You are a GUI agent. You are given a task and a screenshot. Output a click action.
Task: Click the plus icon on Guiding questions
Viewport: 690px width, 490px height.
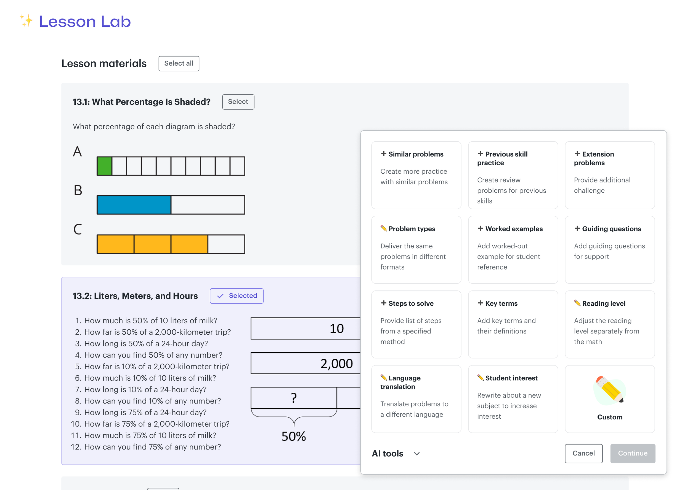coord(577,228)
